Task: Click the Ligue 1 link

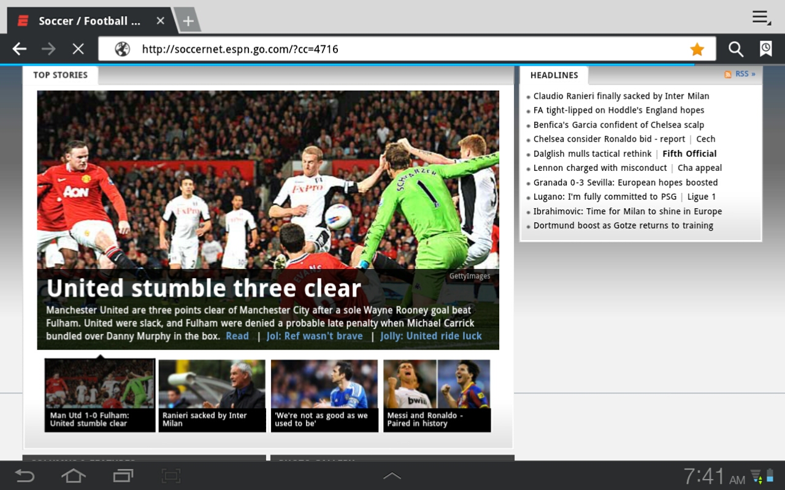Action: point(702,197)
